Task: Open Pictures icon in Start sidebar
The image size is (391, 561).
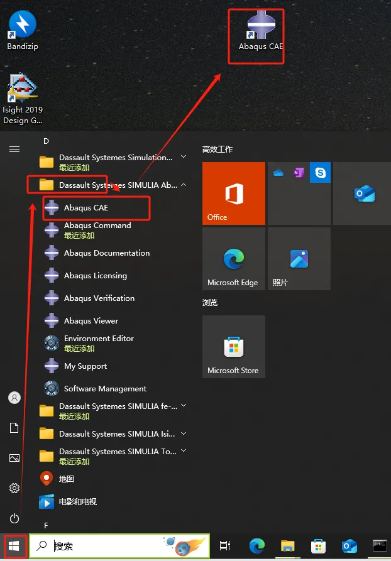Action: point(14,458)
